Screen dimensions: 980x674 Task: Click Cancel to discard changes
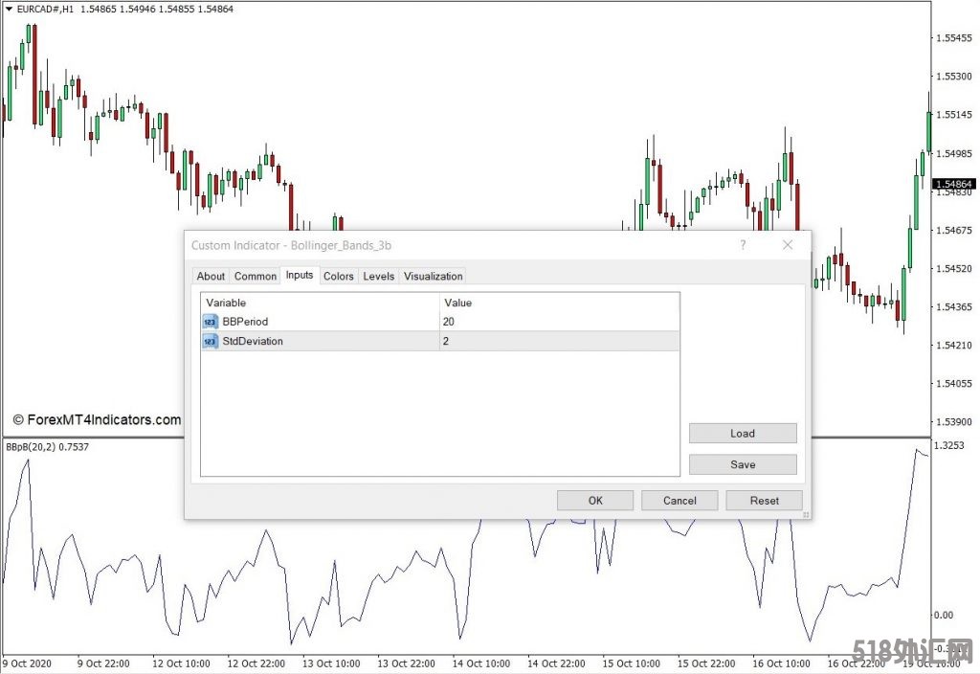click(x=679, y=500)
